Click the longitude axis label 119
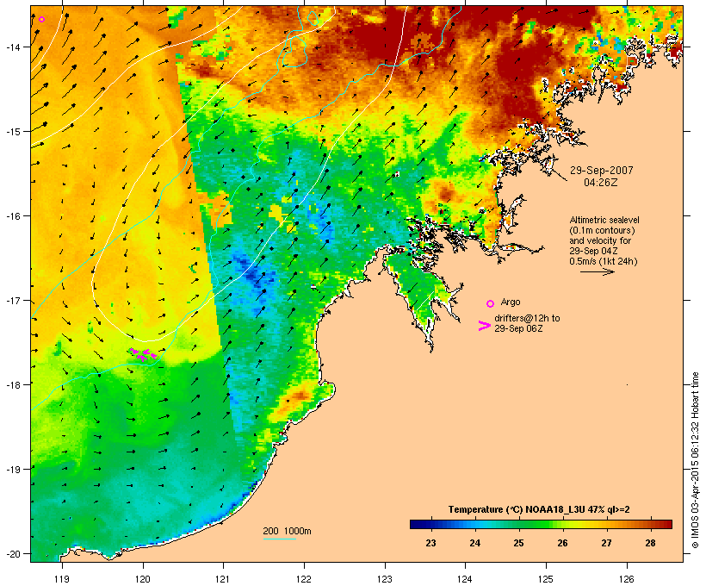This screenshot has height=586, width=706. (x=62, y=579)
